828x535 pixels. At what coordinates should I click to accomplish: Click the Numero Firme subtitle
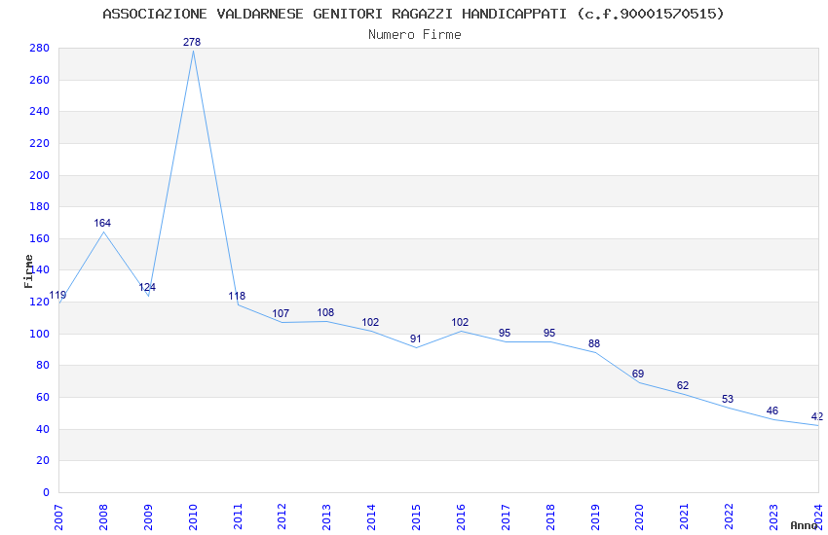(x=415, y=35)
